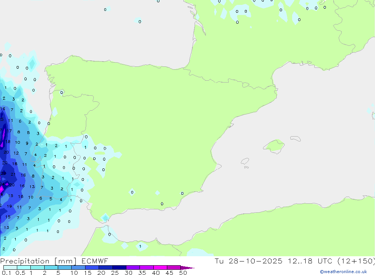Click the '30' legend scale label
375x275 pixels.
128,273
